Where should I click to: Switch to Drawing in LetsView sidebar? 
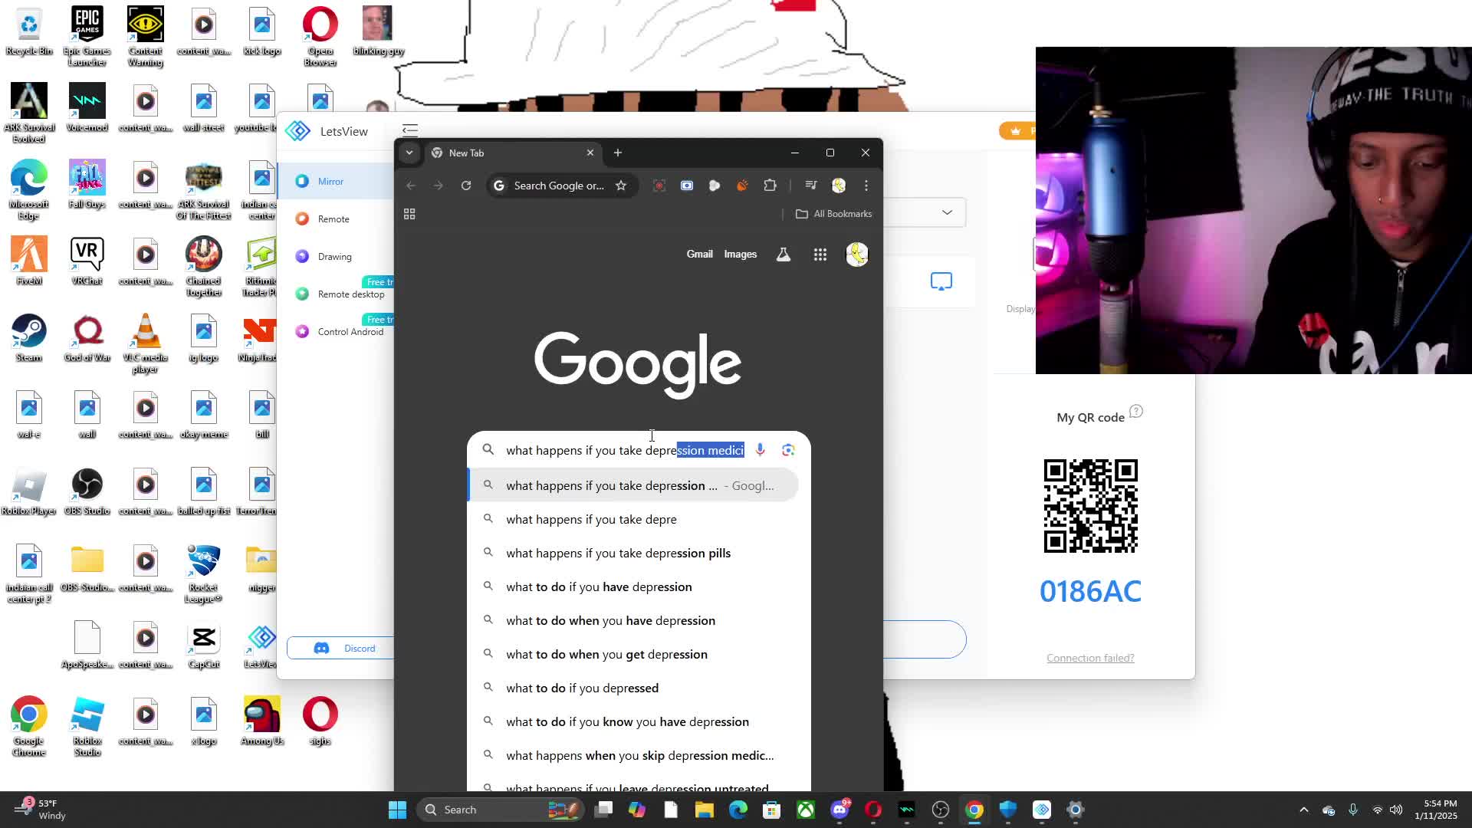tap(334, 257)
